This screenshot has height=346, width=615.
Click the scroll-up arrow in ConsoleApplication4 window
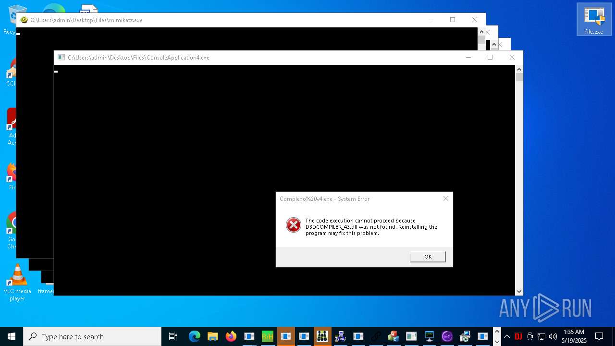pos(519,69)
